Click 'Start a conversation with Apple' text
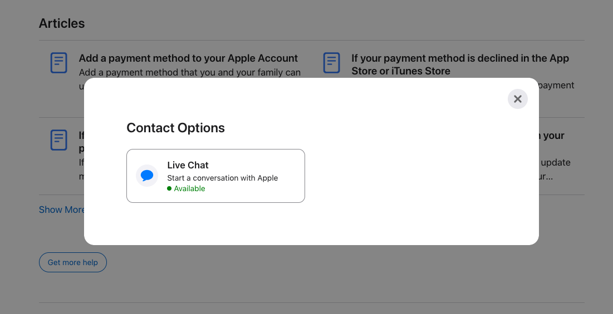The width and height of the screenshot is (613, 314). tap(223, 178)
